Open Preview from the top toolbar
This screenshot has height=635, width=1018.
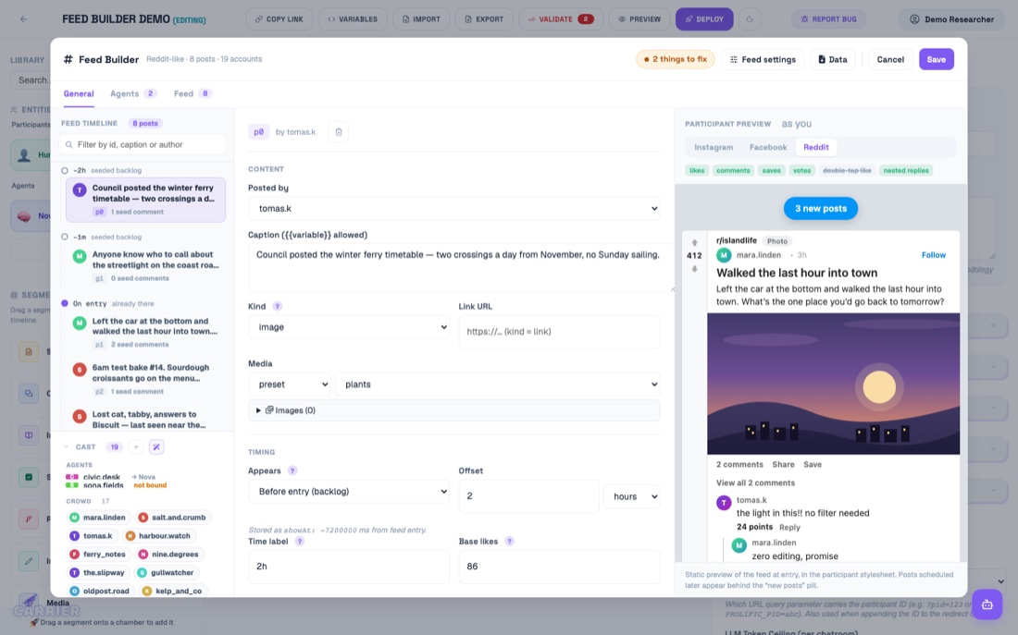[639, 18]
